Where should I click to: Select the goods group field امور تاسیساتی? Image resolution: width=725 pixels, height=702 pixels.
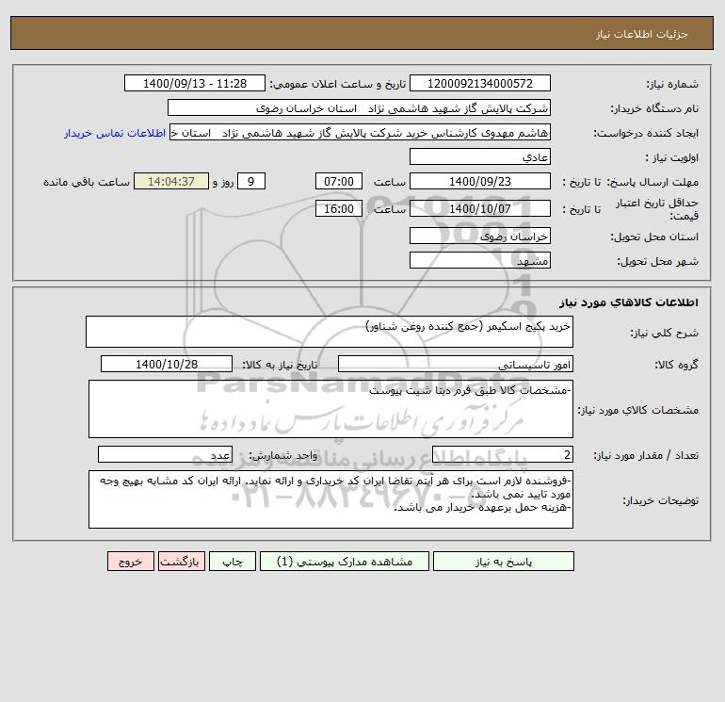[456, 364]
